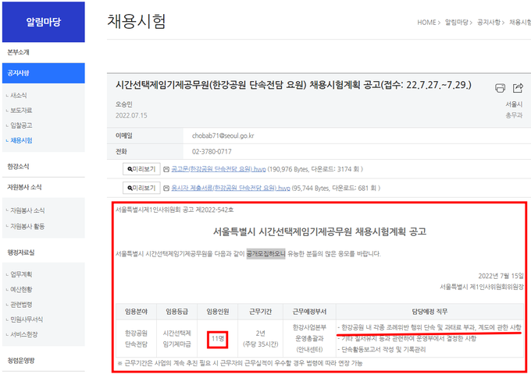The width and height of the screenshot is (531, 374).
Task: Click the phone number 02-3780-0717
Action: (x=212, y=152)
